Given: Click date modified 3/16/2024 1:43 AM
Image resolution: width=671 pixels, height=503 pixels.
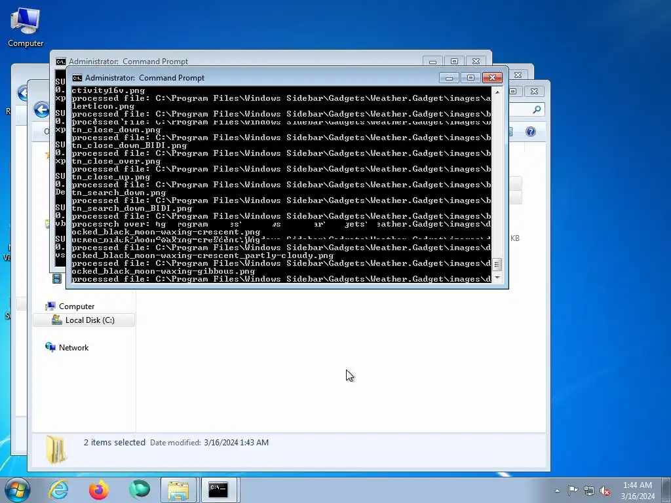Looking at the screenshot, I should (x=236, y=443).
